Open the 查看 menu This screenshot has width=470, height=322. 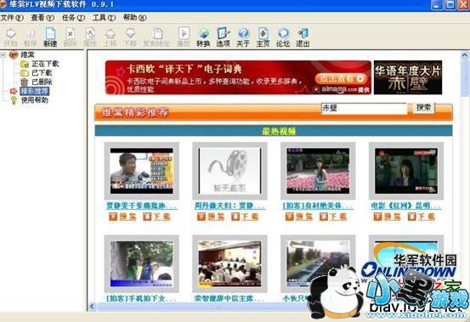point(42,18)
